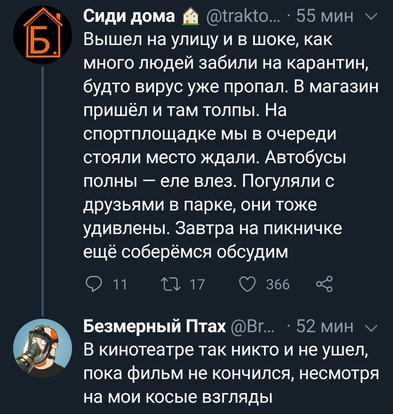Click the 11 replies count
393x414 pixels.
[x=120, y=286]
